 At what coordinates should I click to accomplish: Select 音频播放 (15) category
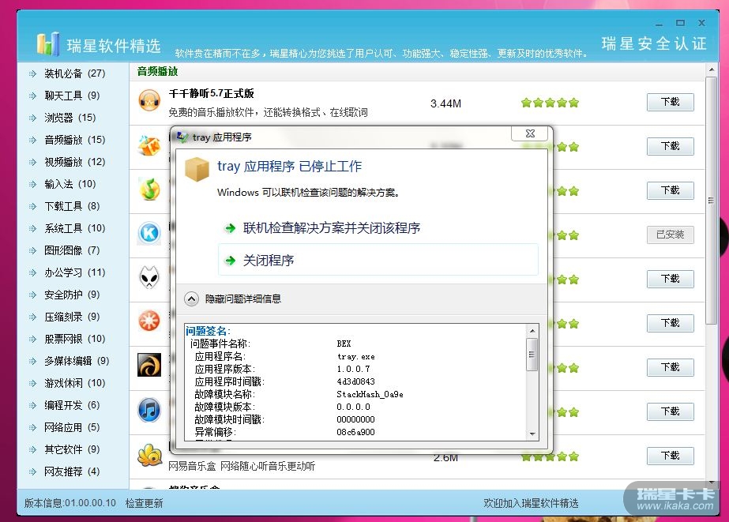tap(74, 140)
